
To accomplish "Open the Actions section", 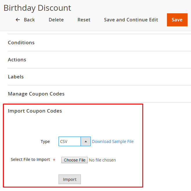I will click(x=17, y=60).
